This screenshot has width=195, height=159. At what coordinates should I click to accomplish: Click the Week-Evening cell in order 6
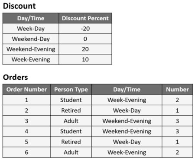pos(127,152)
